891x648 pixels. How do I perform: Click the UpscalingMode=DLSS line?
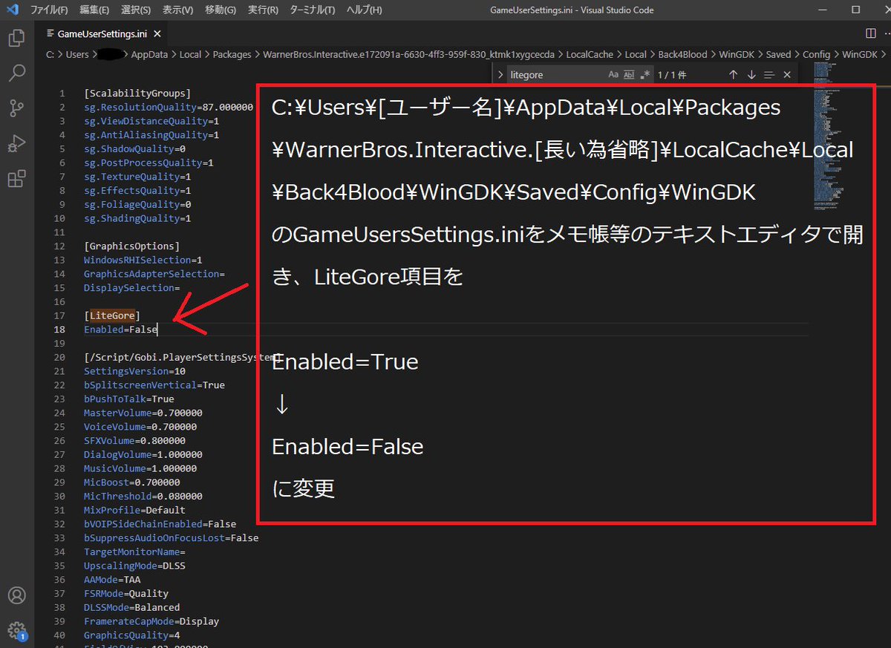(x=134, y=566)
